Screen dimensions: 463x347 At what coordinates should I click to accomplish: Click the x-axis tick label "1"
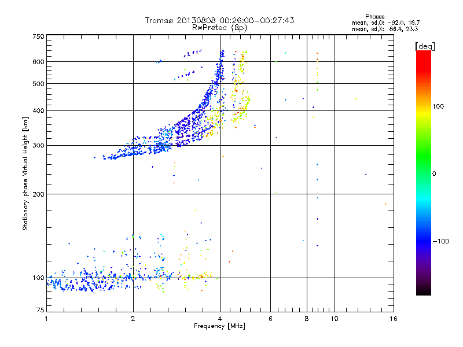click(46, 319)
